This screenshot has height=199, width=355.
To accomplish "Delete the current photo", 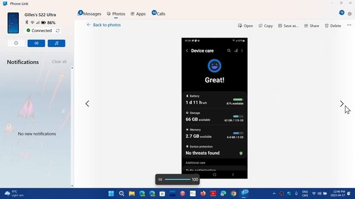I will pyautogui.click(x=333, y=26).
